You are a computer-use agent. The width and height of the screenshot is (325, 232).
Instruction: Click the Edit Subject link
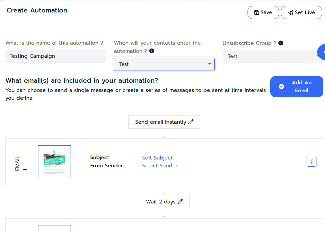click(x=157, y=158)
